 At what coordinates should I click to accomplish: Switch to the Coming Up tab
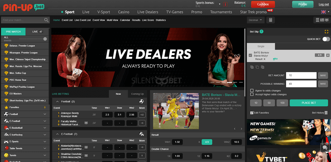click(137, 94)
